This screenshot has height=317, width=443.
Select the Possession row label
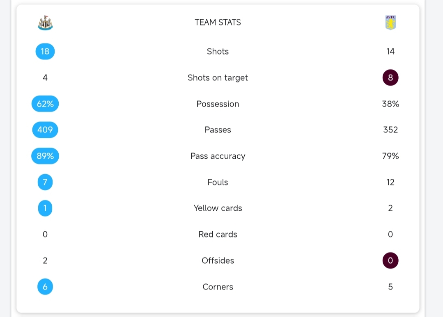pos(218,104)
